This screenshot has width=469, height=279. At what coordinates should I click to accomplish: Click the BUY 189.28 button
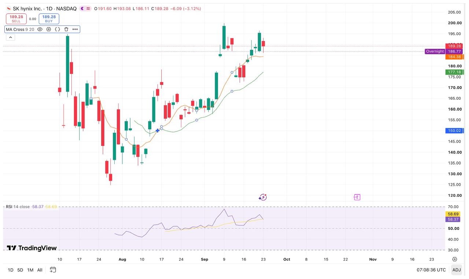click(49, 19)
